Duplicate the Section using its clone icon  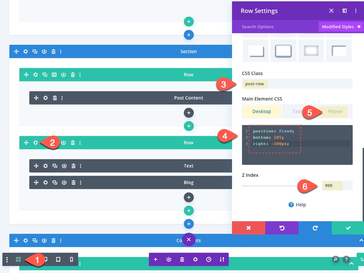pyautogui.click(x=35, y=52)
